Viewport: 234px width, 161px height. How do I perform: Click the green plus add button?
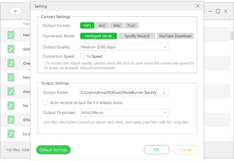pos(15,11)
